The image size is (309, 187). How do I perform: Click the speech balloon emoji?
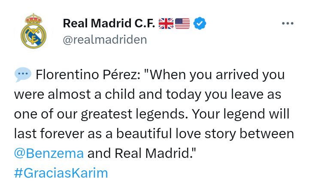[x=23, y=75]
